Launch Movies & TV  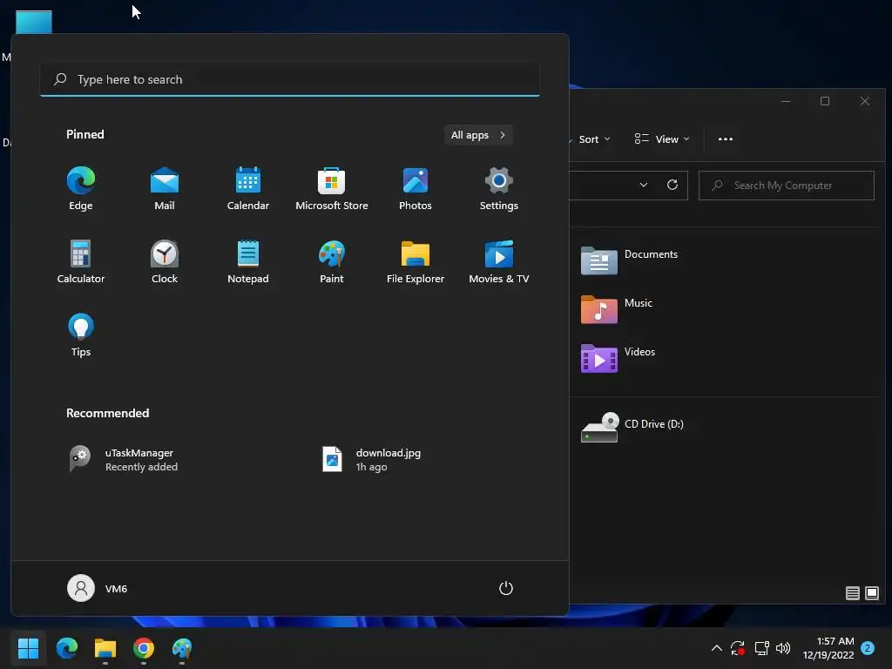(499, 262)
